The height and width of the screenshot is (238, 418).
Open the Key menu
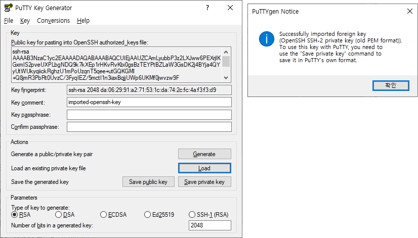(25, 21)
